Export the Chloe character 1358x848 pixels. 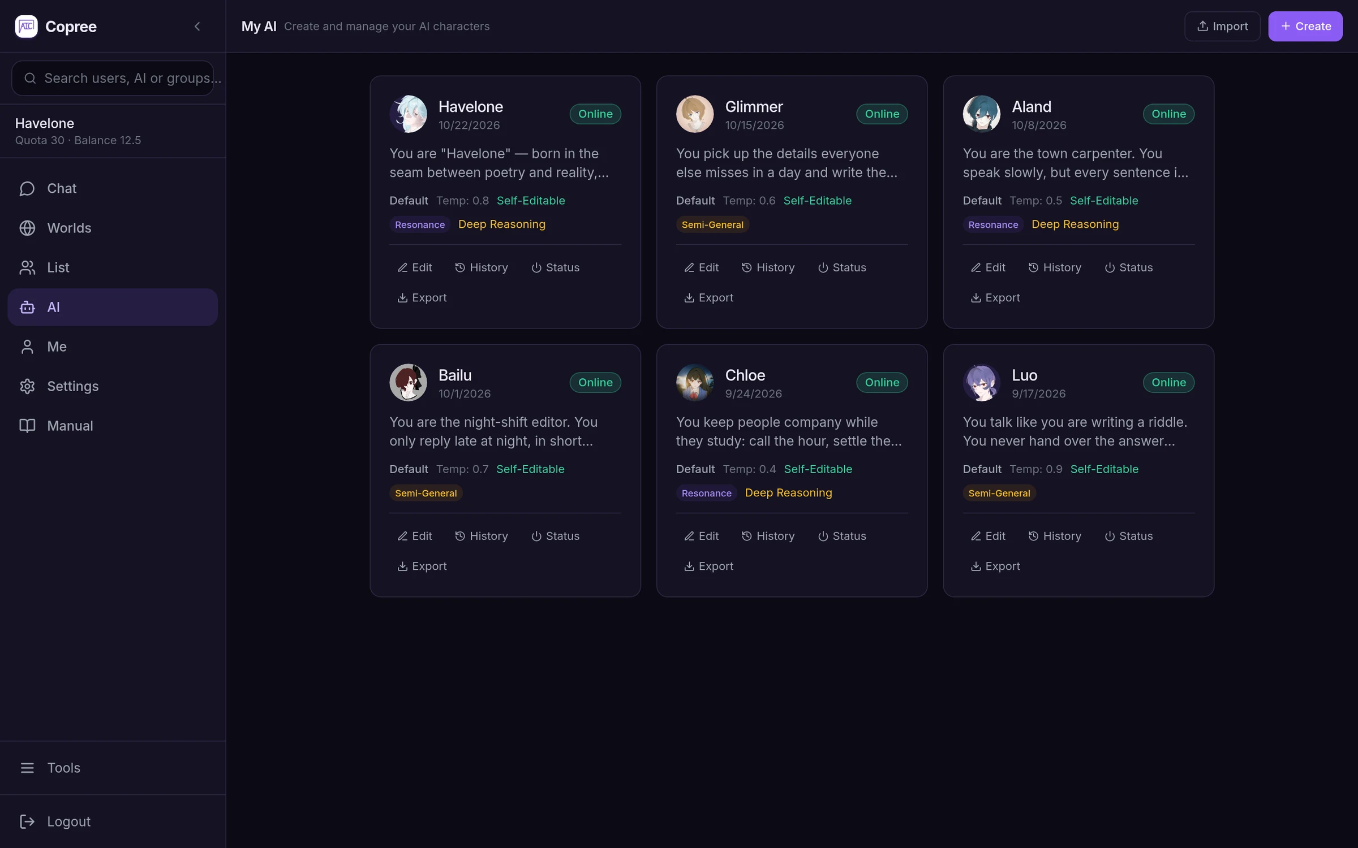708,566
